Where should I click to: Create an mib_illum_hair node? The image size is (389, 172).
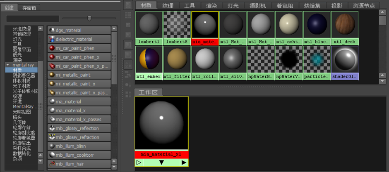[x=79, y=164]
